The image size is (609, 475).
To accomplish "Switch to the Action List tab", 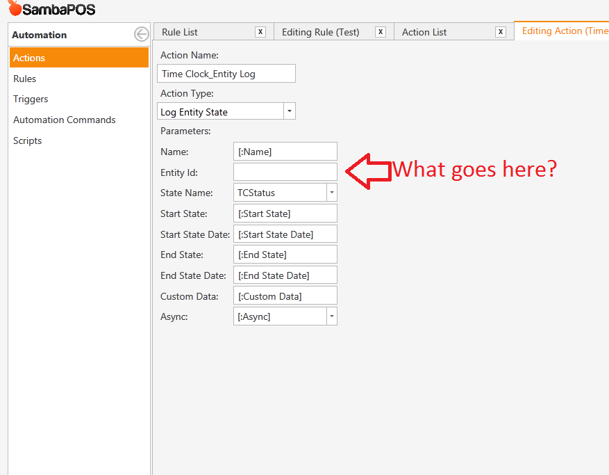I will (x=424, y=32).
